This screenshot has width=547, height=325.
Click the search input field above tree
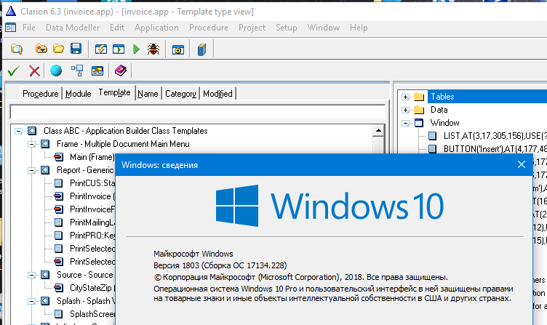coord(196,113)
